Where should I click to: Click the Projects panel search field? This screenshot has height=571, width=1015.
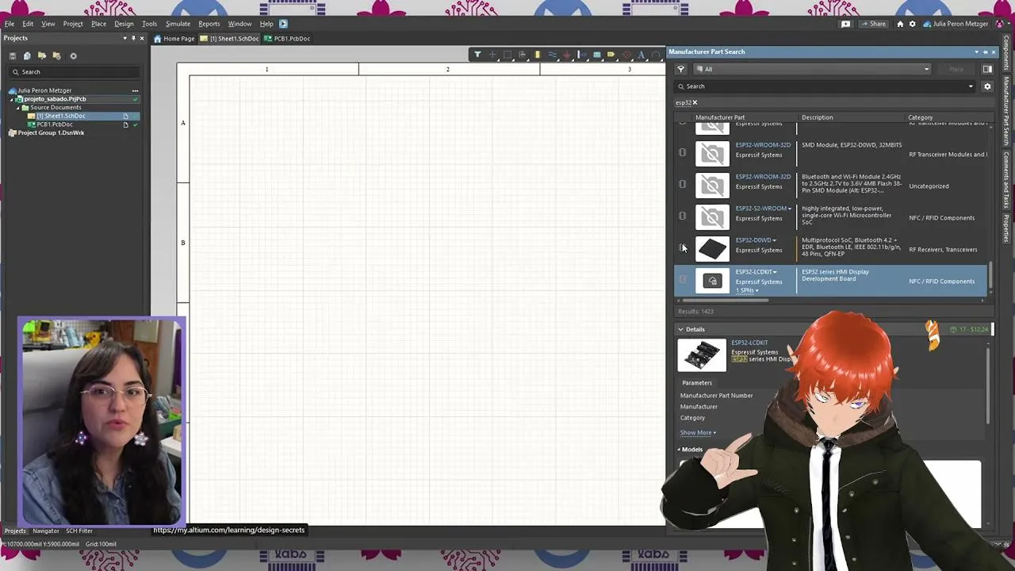[x=75, y=71]
